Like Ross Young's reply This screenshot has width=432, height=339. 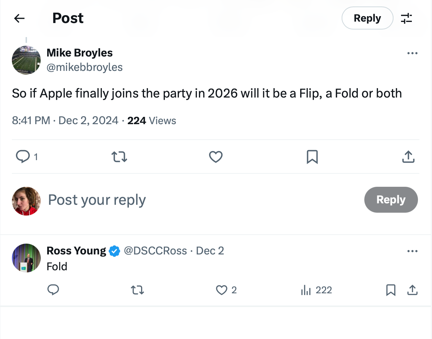click(221, 290)
